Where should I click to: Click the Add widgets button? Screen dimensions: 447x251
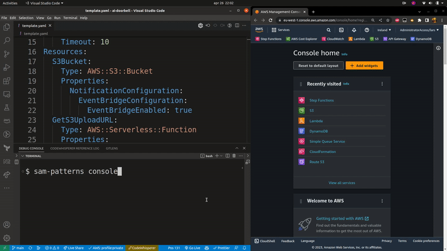click(364, 65)
